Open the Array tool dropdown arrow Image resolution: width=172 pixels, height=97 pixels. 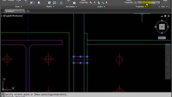[x=57, y=3]
